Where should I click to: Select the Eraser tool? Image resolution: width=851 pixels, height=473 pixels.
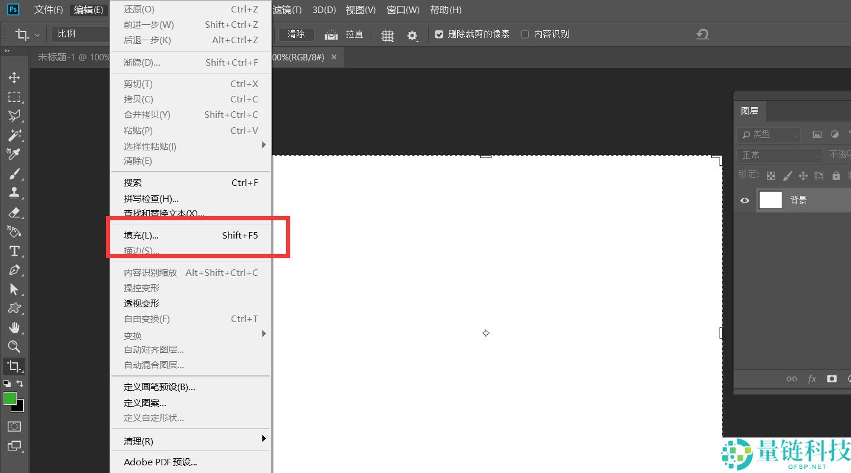(x=14, y=213)
